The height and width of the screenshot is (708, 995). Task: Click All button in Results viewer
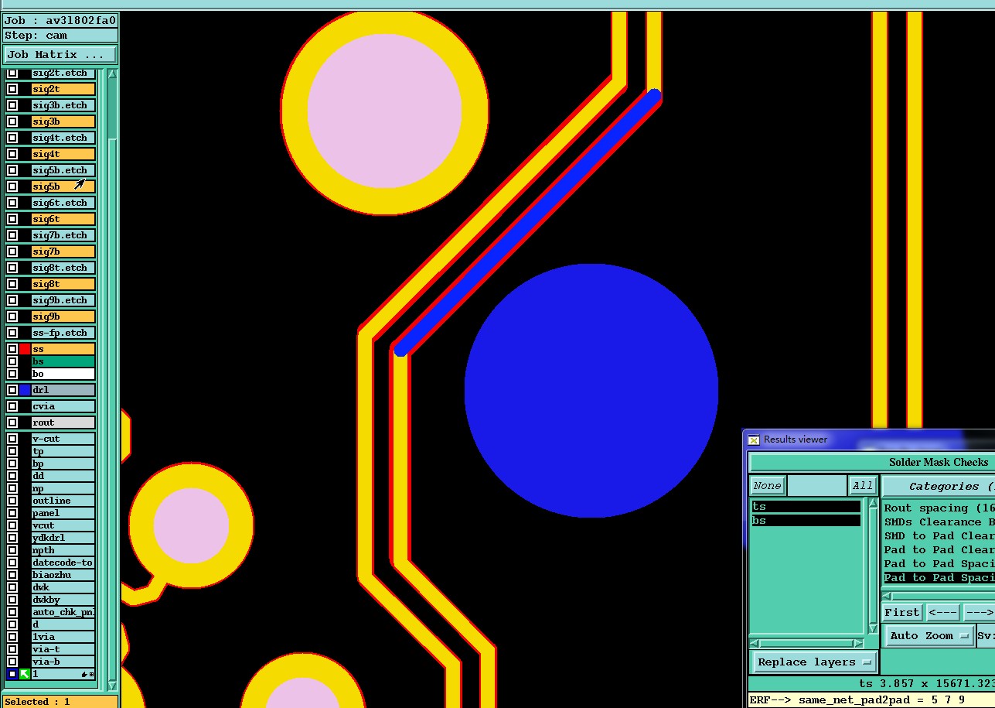pos(862,486)
